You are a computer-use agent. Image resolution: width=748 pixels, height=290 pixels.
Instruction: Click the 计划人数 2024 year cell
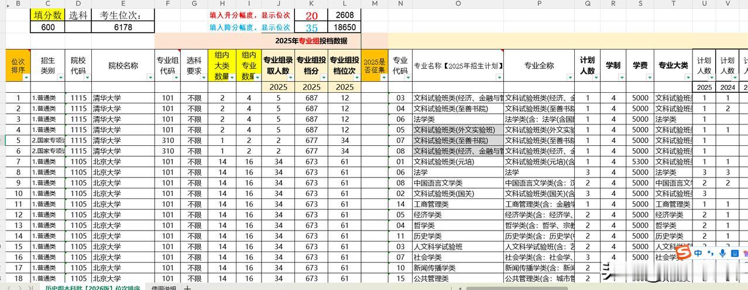727,87
